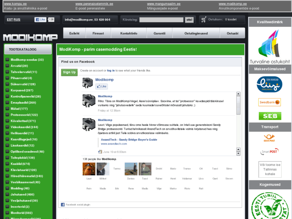Open Videokaardid (244) category

[x=25, y=127]
